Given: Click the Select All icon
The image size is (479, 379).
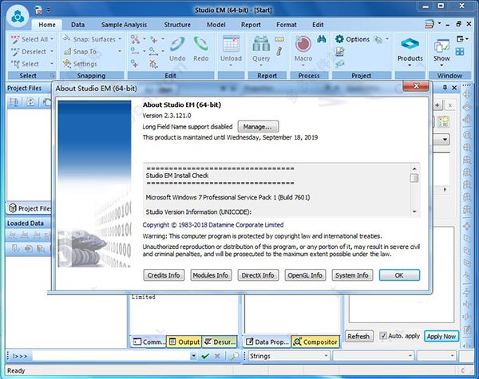Looking at the screenshot, I should (15, 39).
